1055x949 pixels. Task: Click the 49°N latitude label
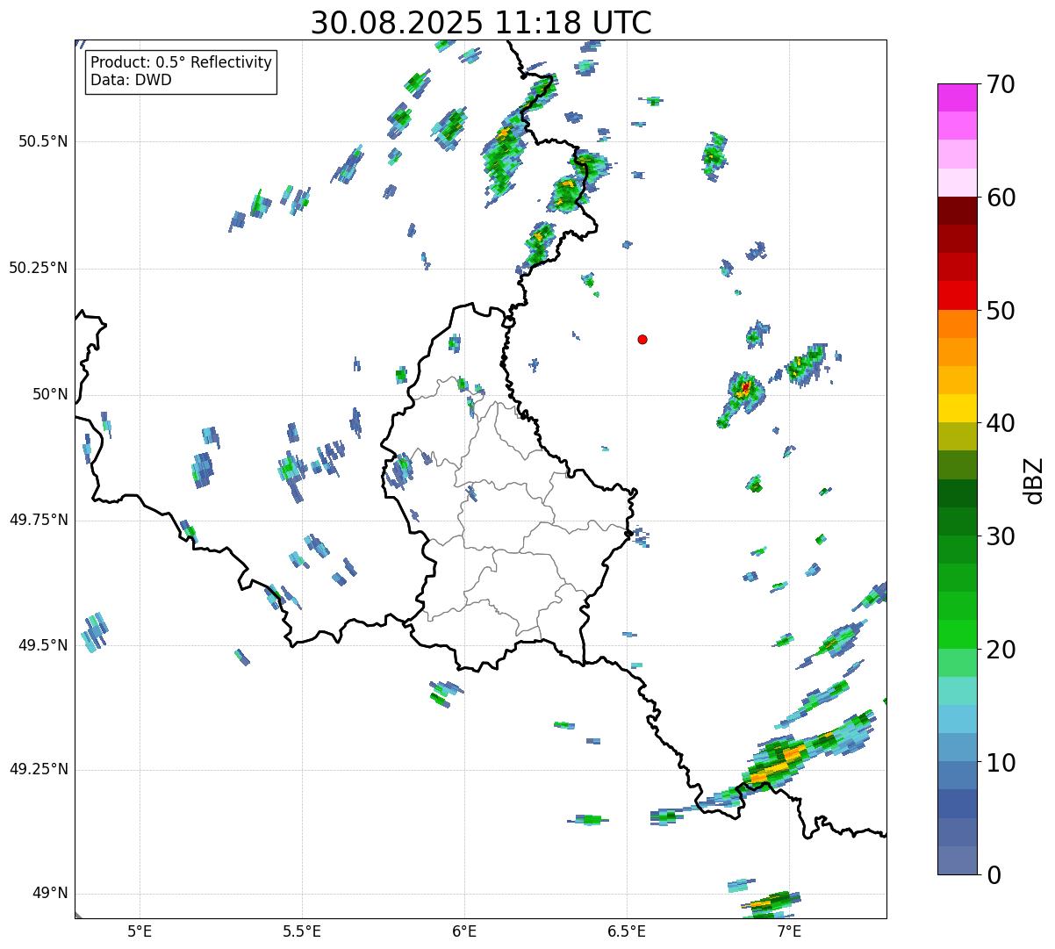[50, 894]
